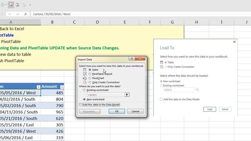Select column A header
Image resolution: width=251 pixels, height=141 pixels.
tap(11, 22)
